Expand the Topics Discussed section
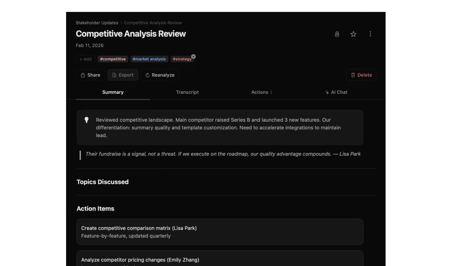 point(103,182)
